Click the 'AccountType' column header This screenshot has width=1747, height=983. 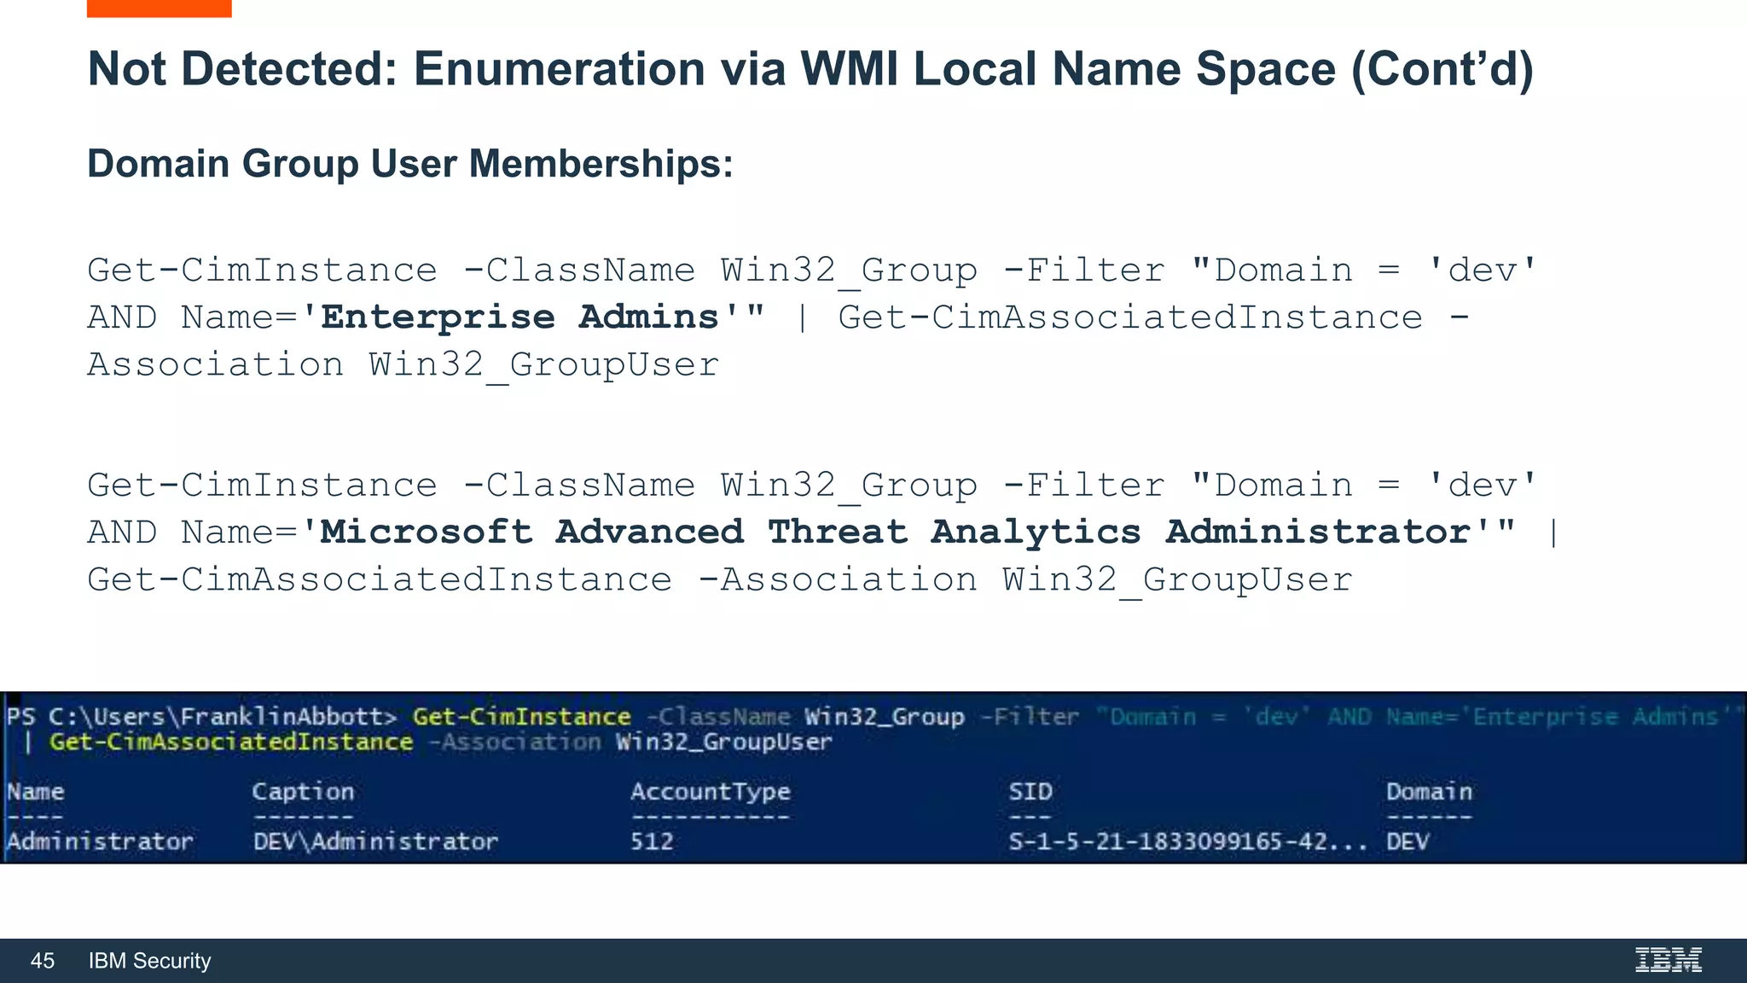(x=711, y=792)
